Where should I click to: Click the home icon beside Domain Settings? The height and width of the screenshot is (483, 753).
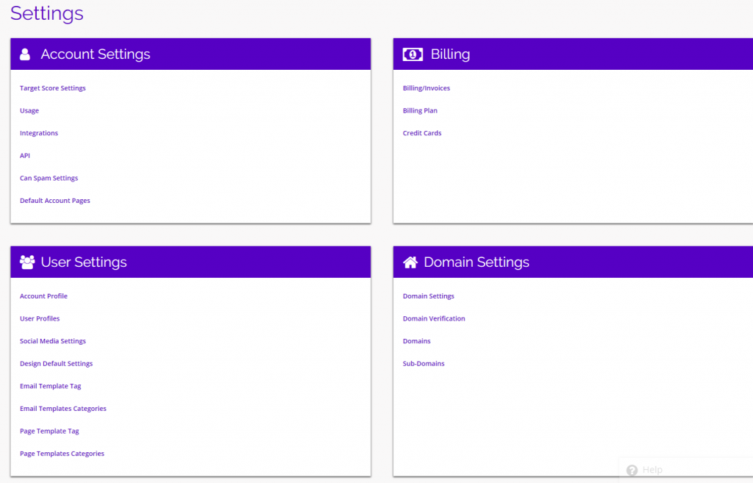(x=410, y=261)
